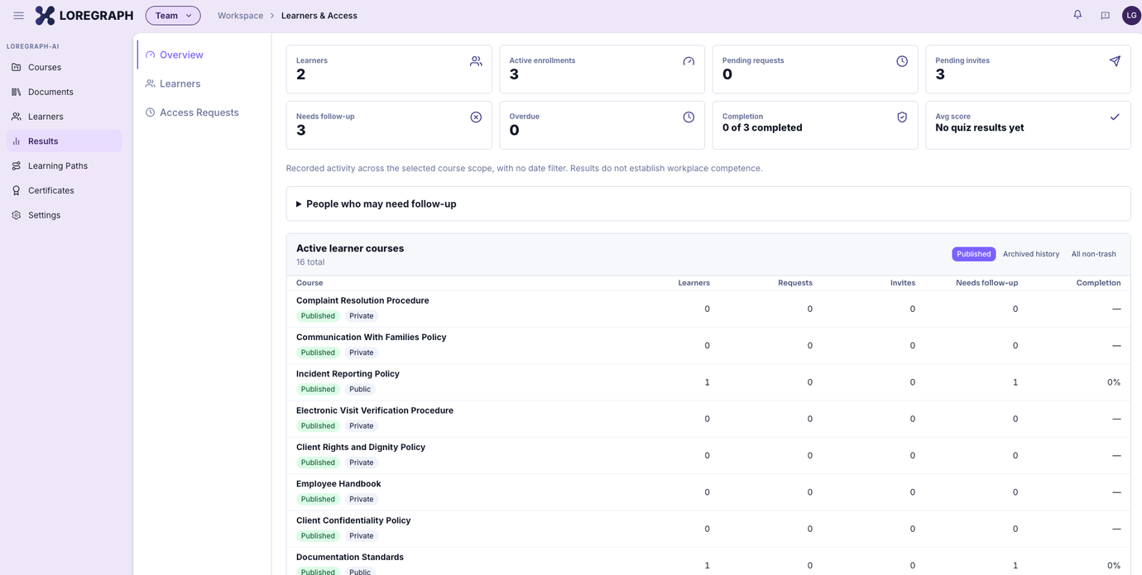Click the Workspace breadcrumb link
The height and width of the screenshot is (575, 1142).
tap(240, 16)
